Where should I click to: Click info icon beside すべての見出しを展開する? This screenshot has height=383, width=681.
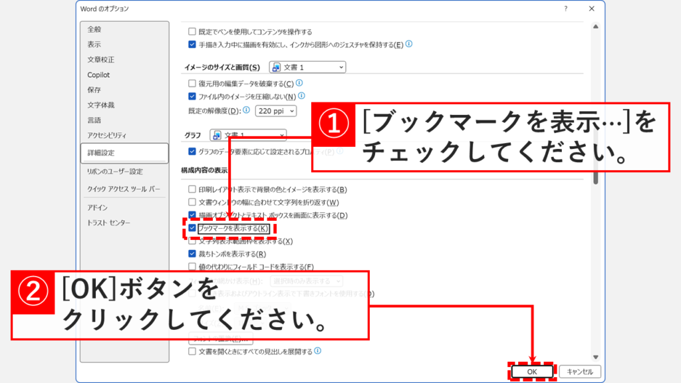[317, 351]
